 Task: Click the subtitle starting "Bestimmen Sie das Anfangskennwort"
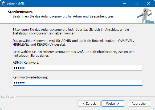tap(63, 16)
